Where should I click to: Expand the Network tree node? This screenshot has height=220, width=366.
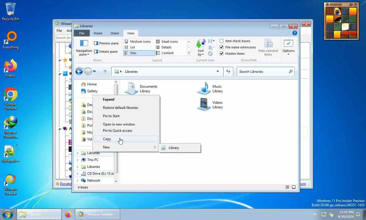pos(77,180)
